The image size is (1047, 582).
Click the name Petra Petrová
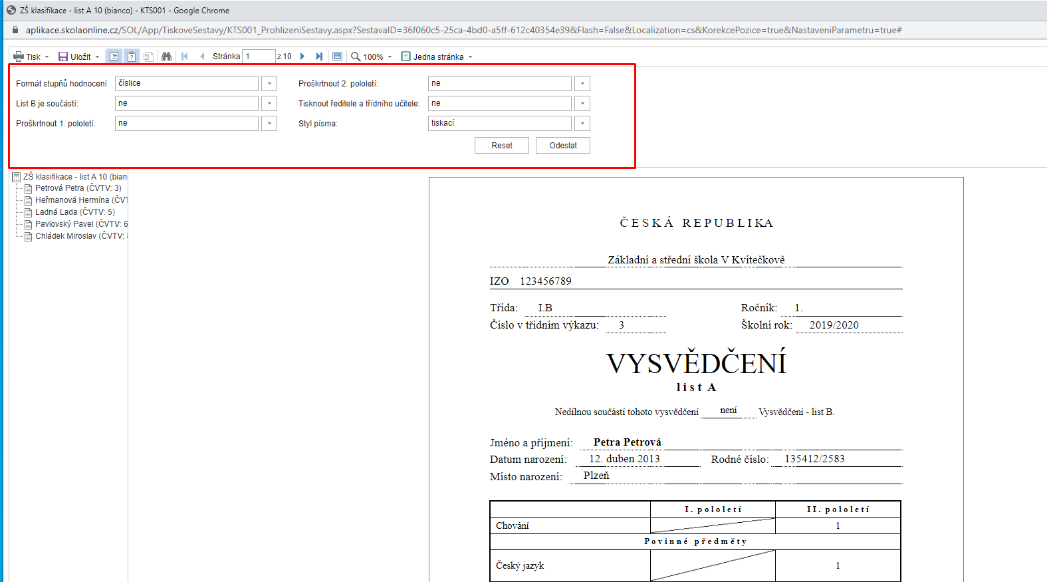(627, 442)
